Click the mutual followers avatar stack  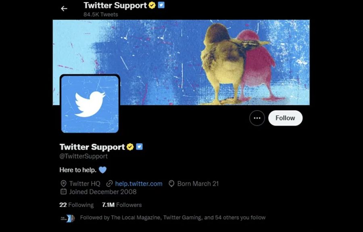[68, 218]
